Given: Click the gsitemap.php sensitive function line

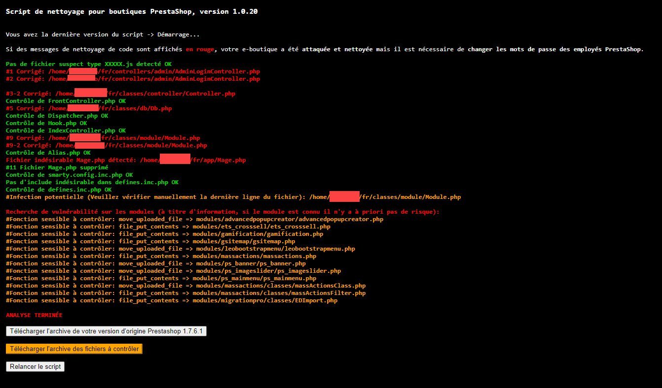Looking at the screenshot, I should tap(150, 241).
